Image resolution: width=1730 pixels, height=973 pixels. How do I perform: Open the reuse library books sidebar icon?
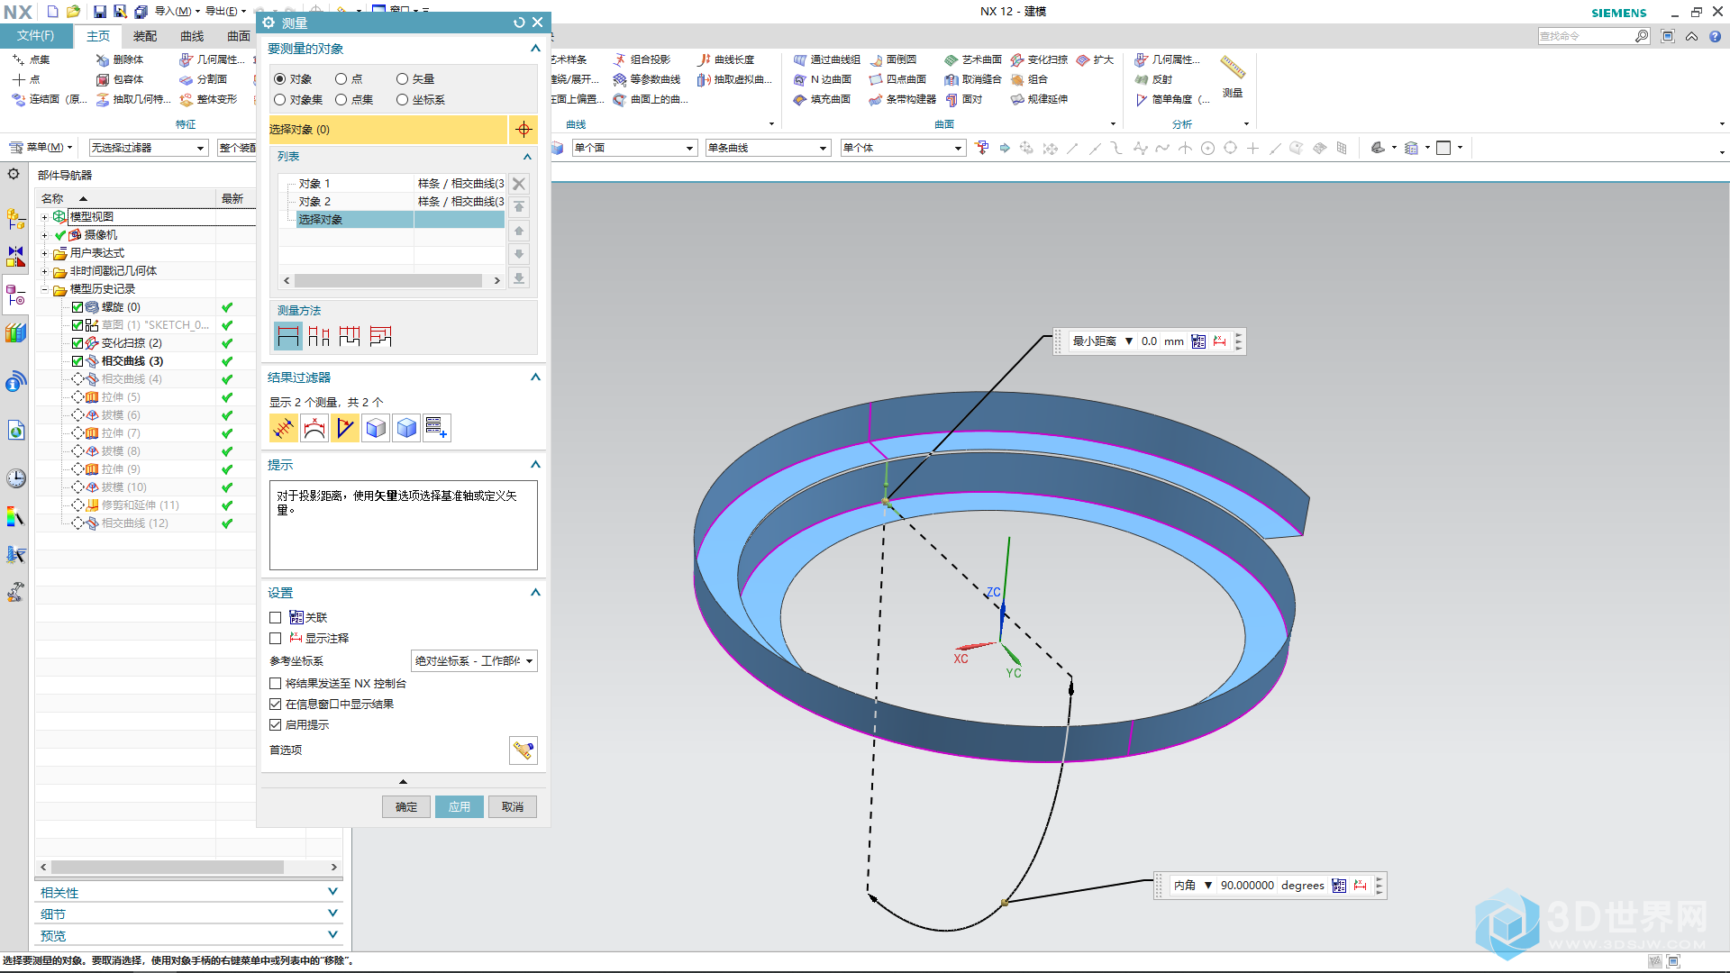[x=15, y=333]
